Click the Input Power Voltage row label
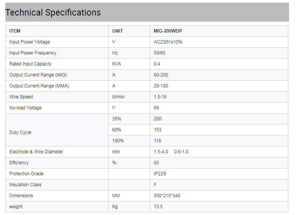Image resolution: width=297 pixels, height=215 pixels. click(x=30, y=42)
